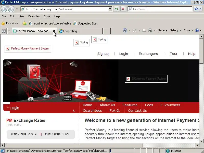The image size is (204, 153).
Task: Click the Perfect Money Payment System broken image
Action: tap(28, 49)
